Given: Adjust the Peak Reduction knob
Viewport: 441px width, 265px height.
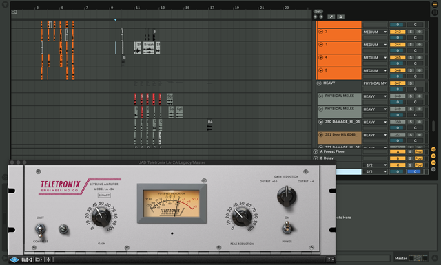Looking at the screenshot, I should 242,217.
